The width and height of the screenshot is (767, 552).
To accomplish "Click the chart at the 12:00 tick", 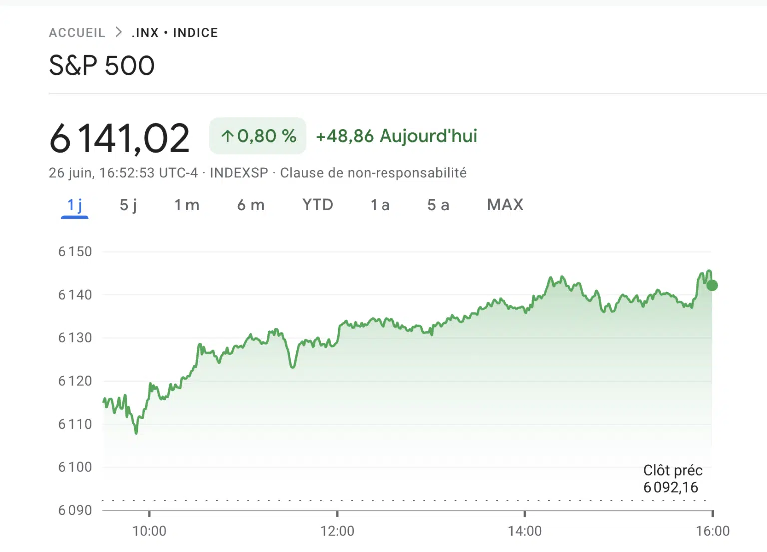I will (337, 513).
